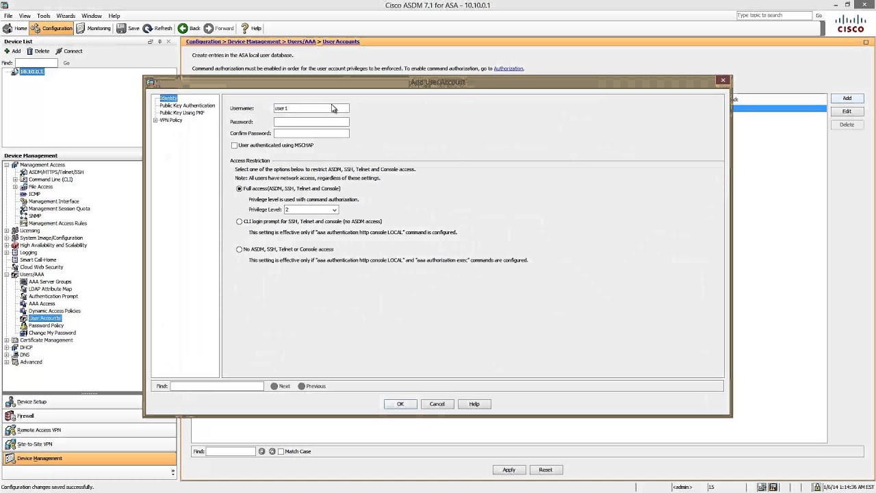This screenshot has width=876, height=493.
Task: Save the configuration via toolbar
Action: 127,28
